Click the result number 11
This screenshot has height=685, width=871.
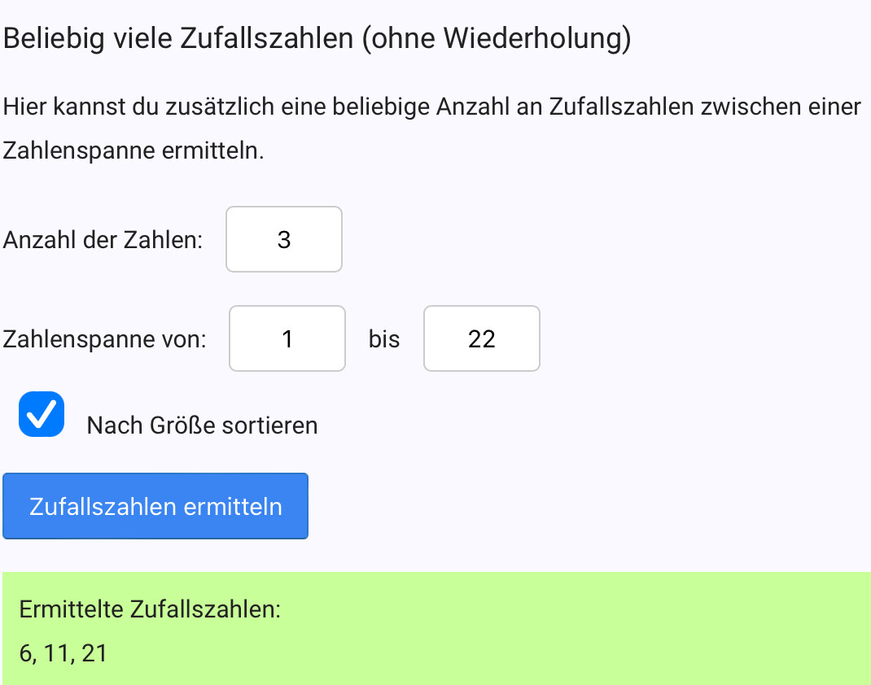coord(58,653)
